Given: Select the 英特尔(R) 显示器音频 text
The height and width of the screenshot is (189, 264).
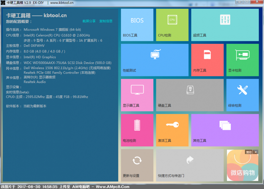Looking at the screenshot, I should (40, 77).
